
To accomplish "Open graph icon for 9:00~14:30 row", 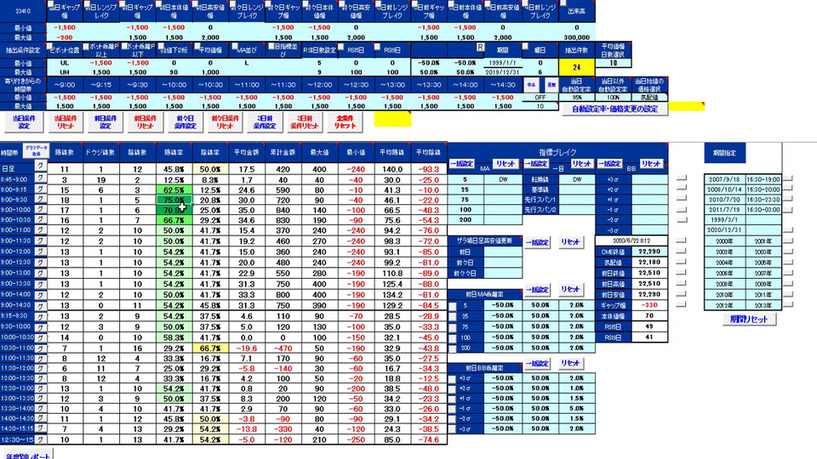I will (40, 305).
